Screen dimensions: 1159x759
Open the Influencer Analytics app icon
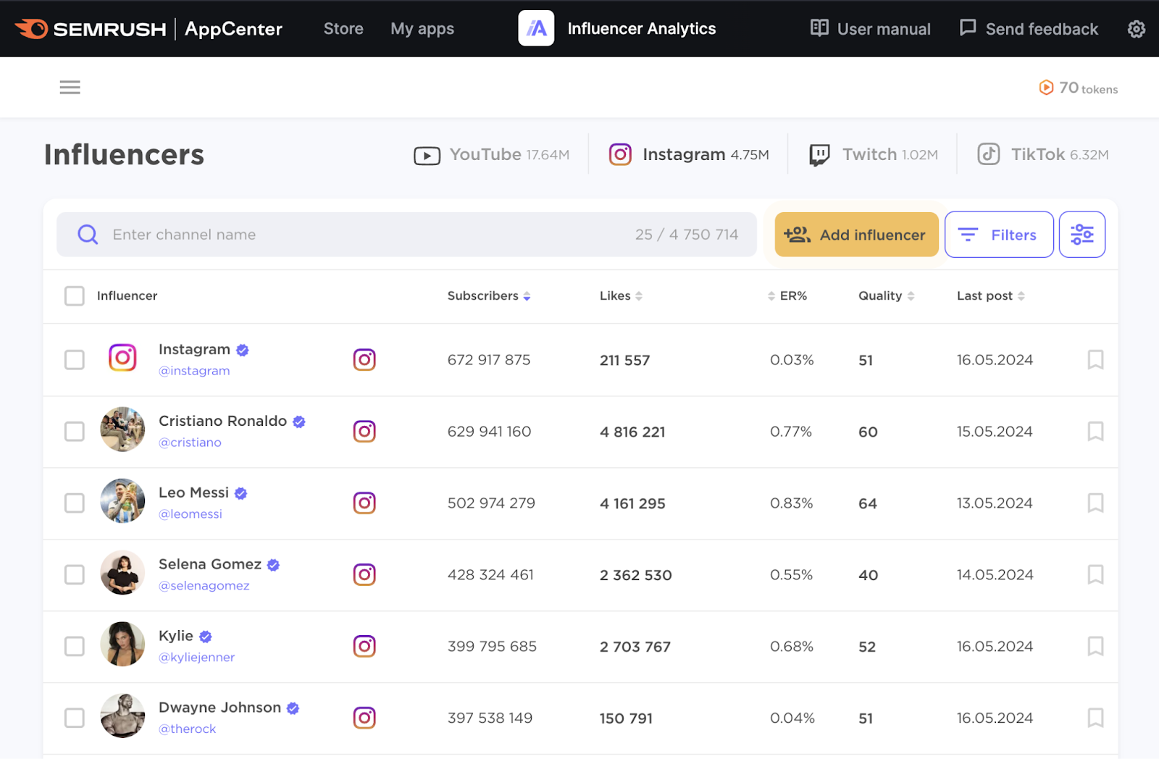[536, 28]
